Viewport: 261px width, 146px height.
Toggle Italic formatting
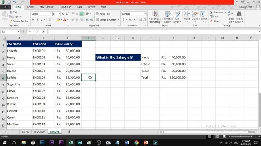[x=37, y=20]
